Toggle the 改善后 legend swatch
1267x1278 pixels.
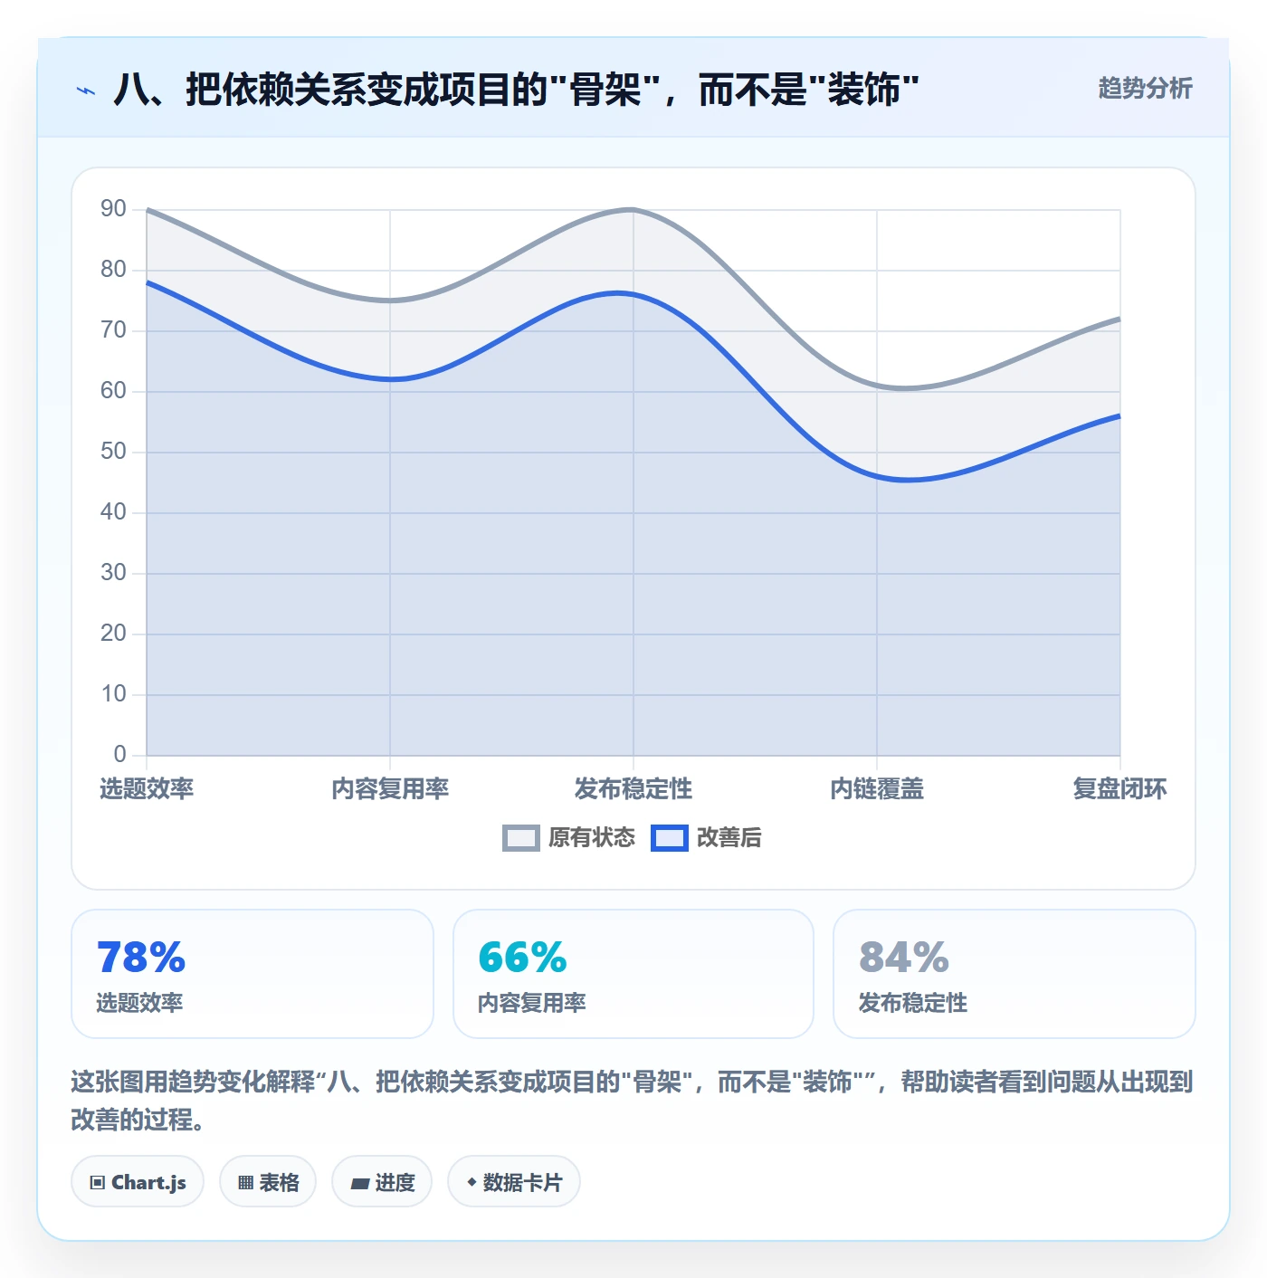point(670,838)
